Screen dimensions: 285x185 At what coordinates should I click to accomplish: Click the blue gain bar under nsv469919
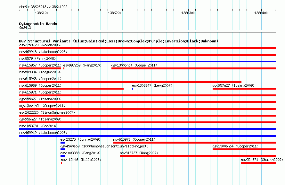147,136
